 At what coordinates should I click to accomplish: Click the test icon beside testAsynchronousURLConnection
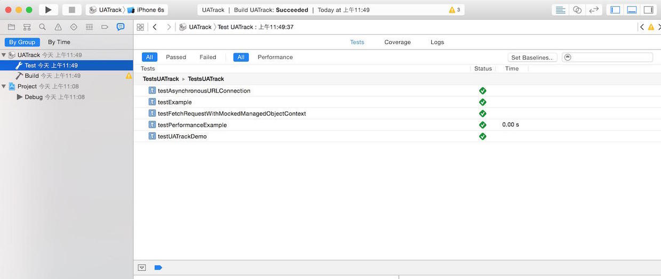click(152, 91)
